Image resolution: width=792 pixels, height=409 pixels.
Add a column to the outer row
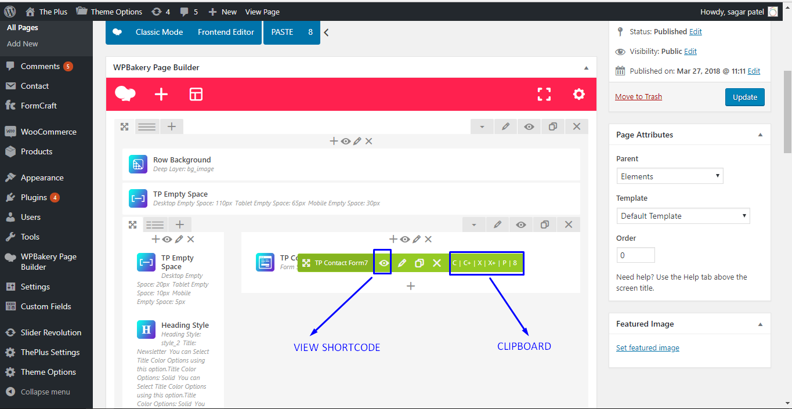click(172, 126)
